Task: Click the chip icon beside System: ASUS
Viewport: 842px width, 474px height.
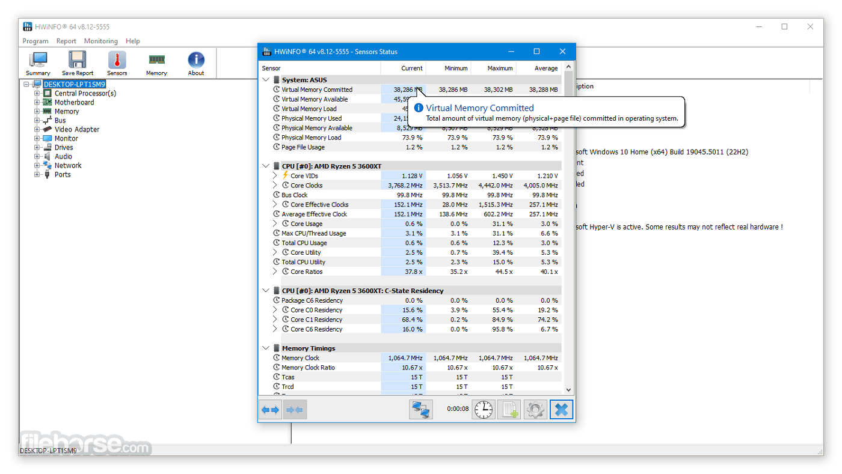Action: 276,80
